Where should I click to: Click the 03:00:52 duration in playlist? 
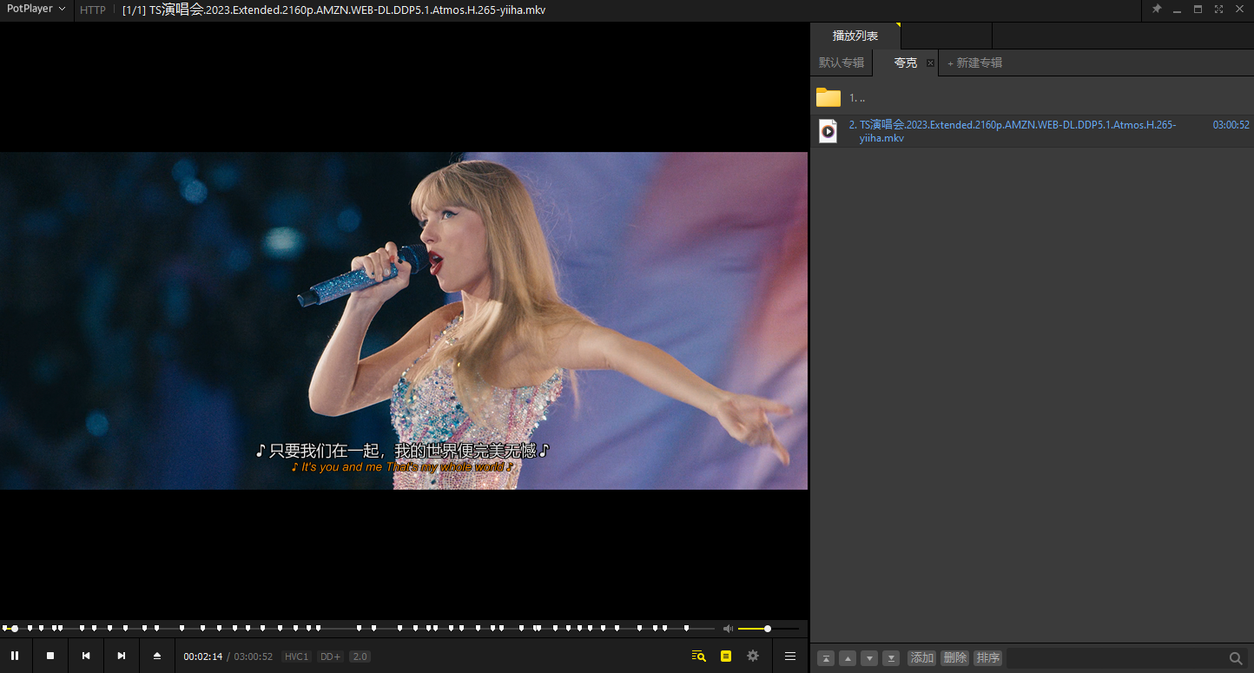click(x=1231, y=125)
